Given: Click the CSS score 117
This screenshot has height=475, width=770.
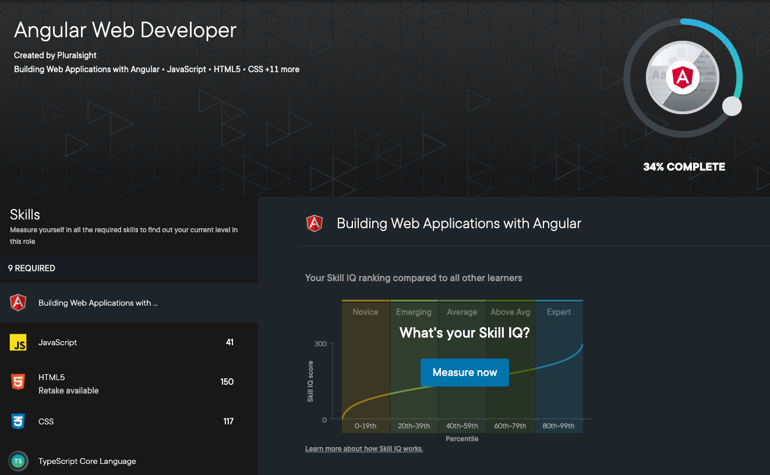Looking at the screenshot, I should tap(228, 421).
